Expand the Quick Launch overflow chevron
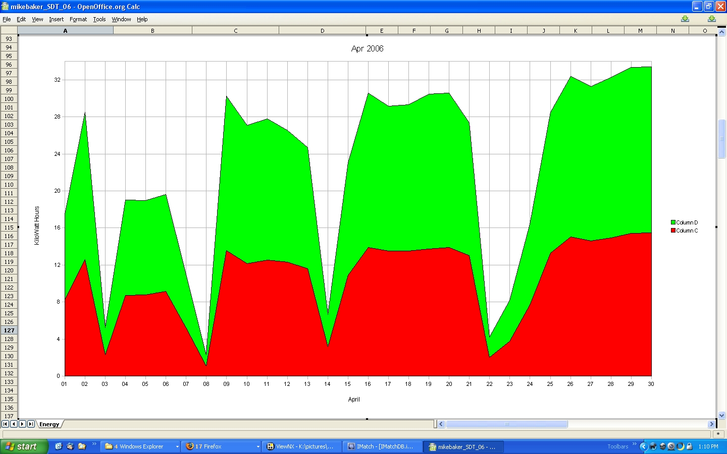 tap(94, 444)
